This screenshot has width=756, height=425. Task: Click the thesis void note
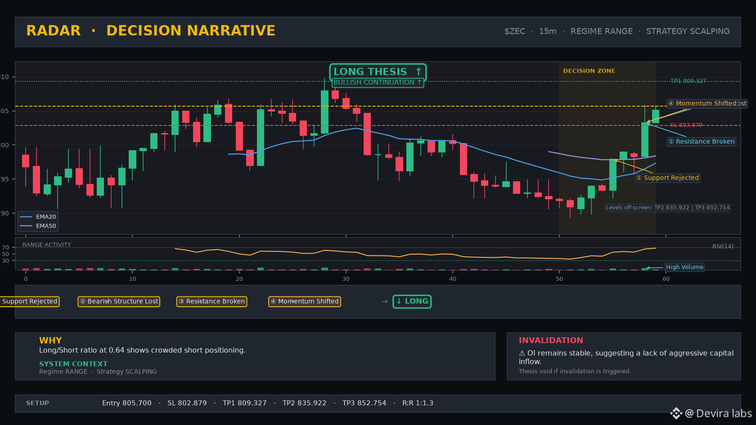[x=575, y=371]
